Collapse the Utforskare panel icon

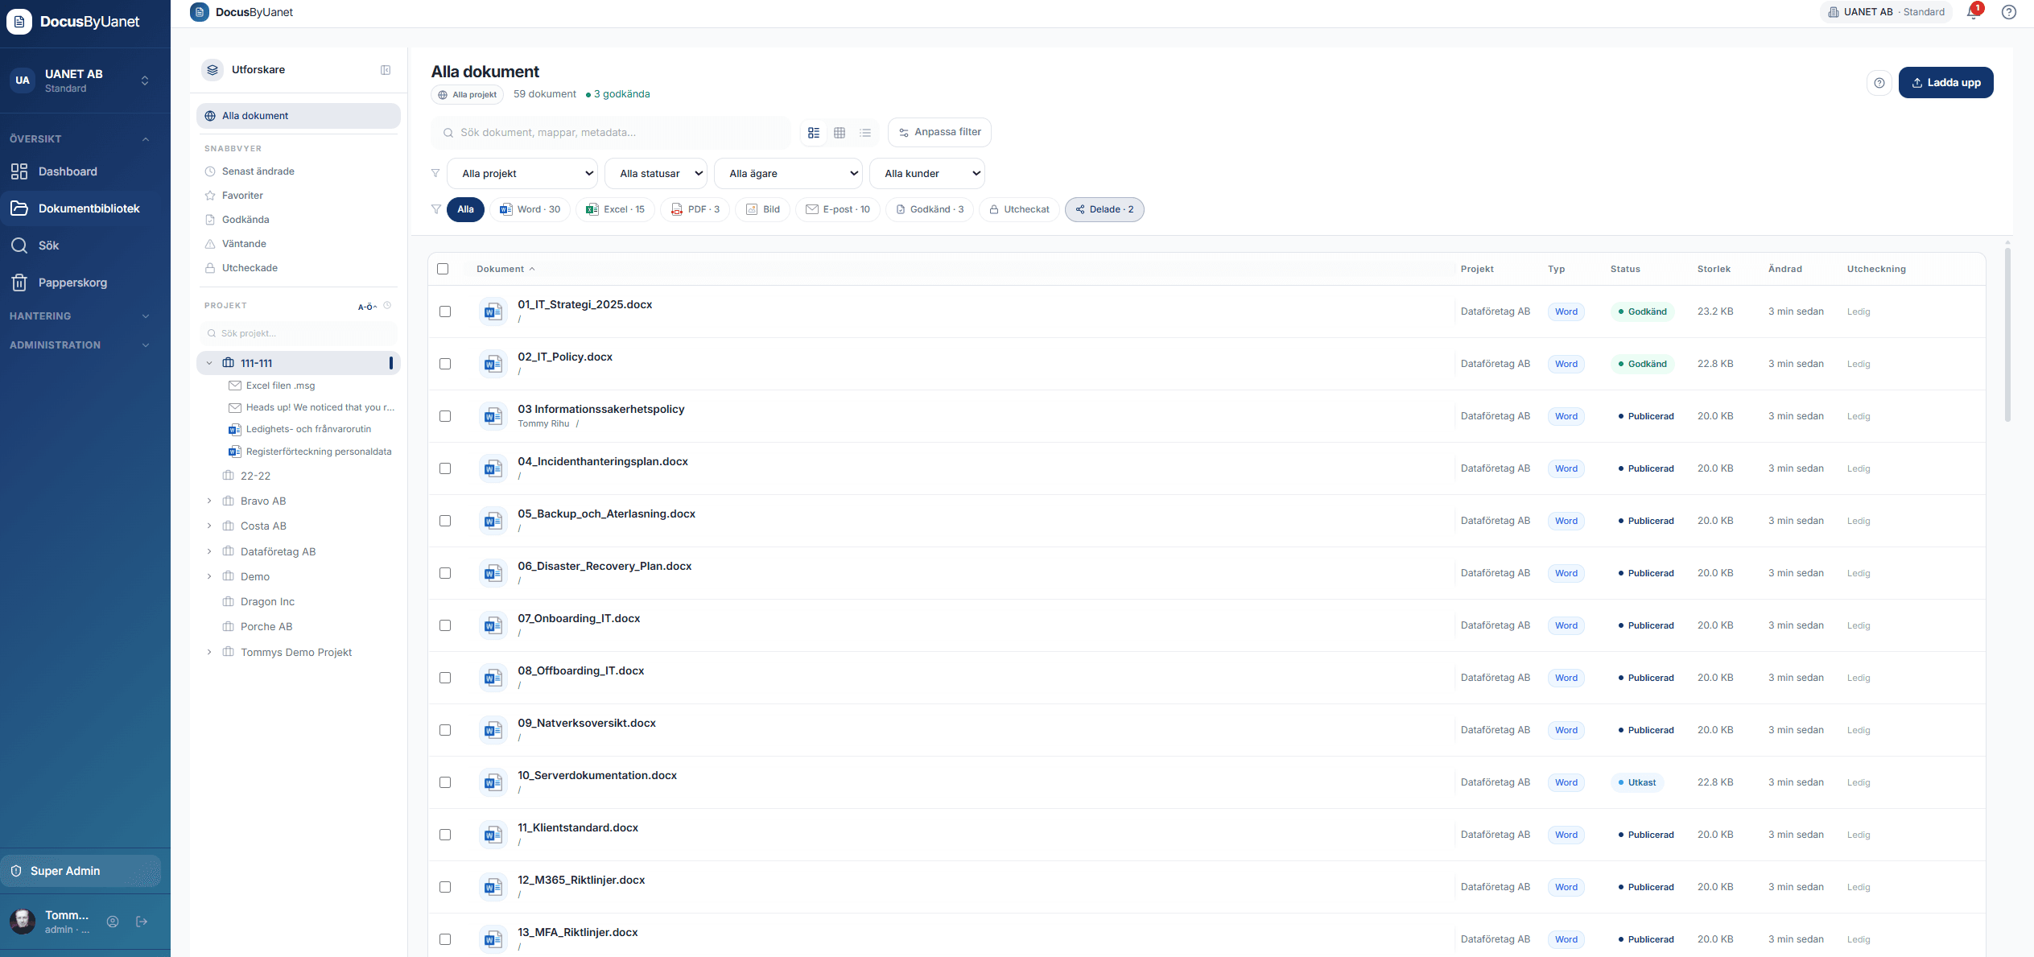tap(386, 70)
